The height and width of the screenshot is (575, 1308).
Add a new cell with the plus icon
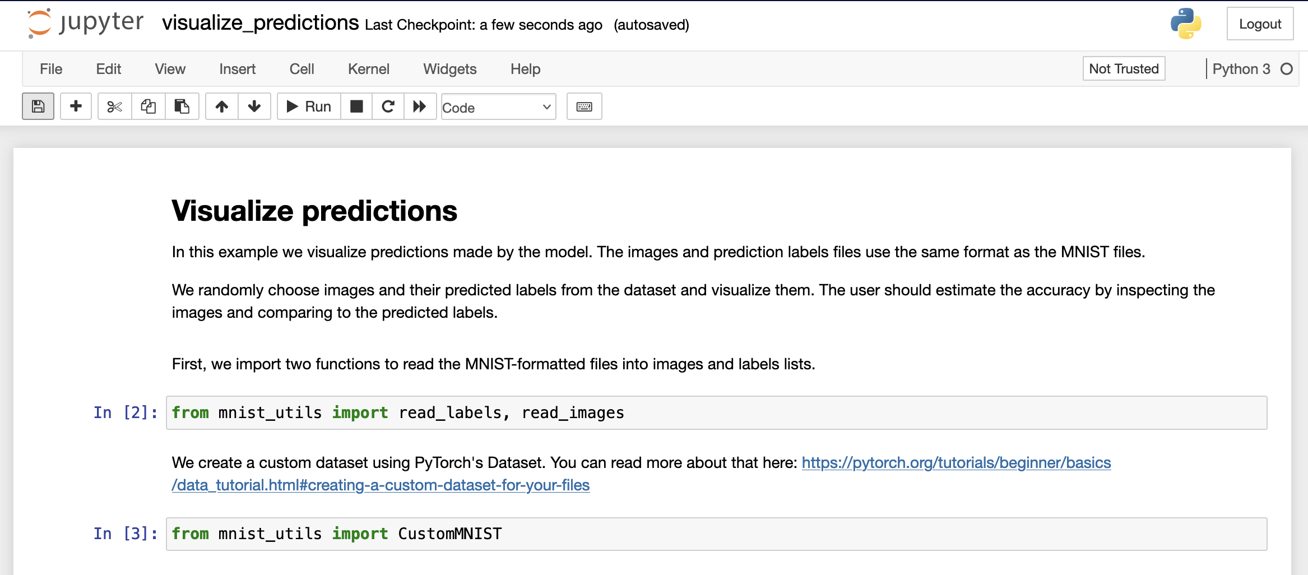pos(75,106)
